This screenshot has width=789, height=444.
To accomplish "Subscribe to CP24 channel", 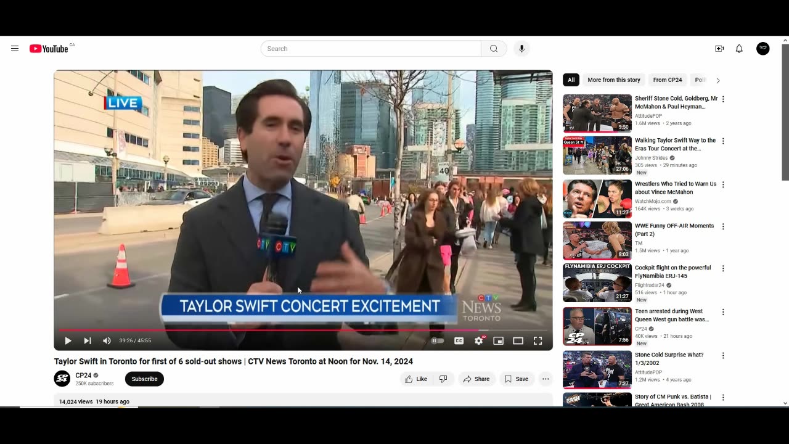I will coord(144,379).
